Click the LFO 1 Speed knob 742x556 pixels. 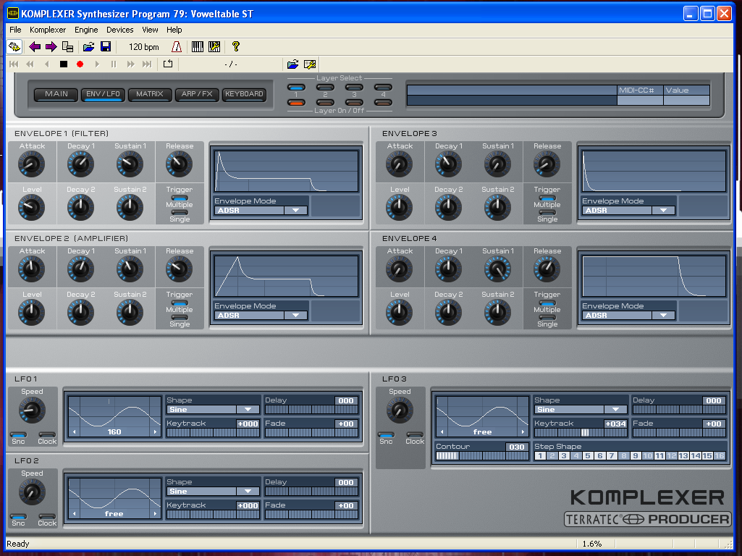coord(32,410)
